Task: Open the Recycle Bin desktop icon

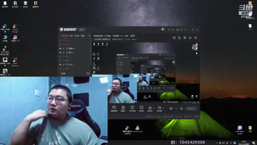Action: click(x=25, y=5)
